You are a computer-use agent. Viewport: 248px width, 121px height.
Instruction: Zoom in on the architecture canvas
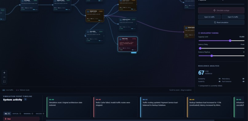click(4, 73)
